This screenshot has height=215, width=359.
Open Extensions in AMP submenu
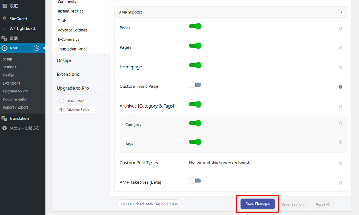(11, 83)
